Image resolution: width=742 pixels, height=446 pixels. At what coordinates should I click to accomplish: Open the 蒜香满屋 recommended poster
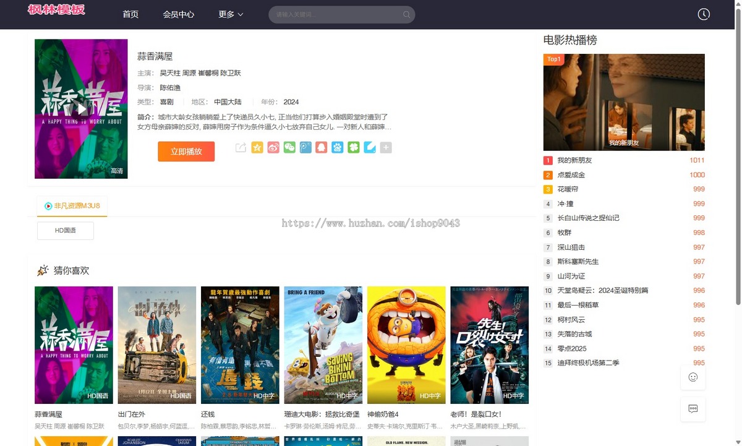pyautogui.click(x=74, y=345)
